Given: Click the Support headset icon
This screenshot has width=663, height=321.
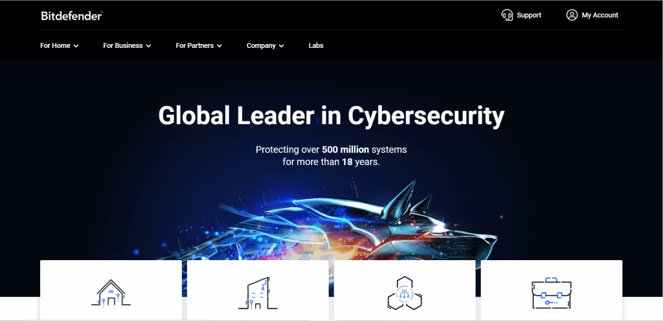Looking at the screenshot, I should pyautogui.click(x=507, y=15).
